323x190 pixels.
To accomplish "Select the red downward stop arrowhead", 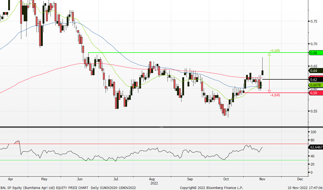I will (x=269, y=91).
